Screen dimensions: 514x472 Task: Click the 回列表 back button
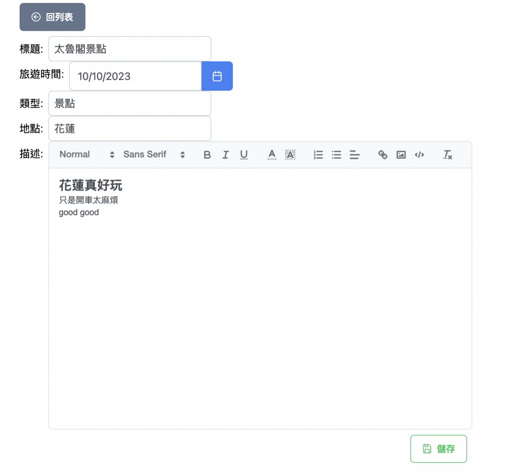point(52,17)
